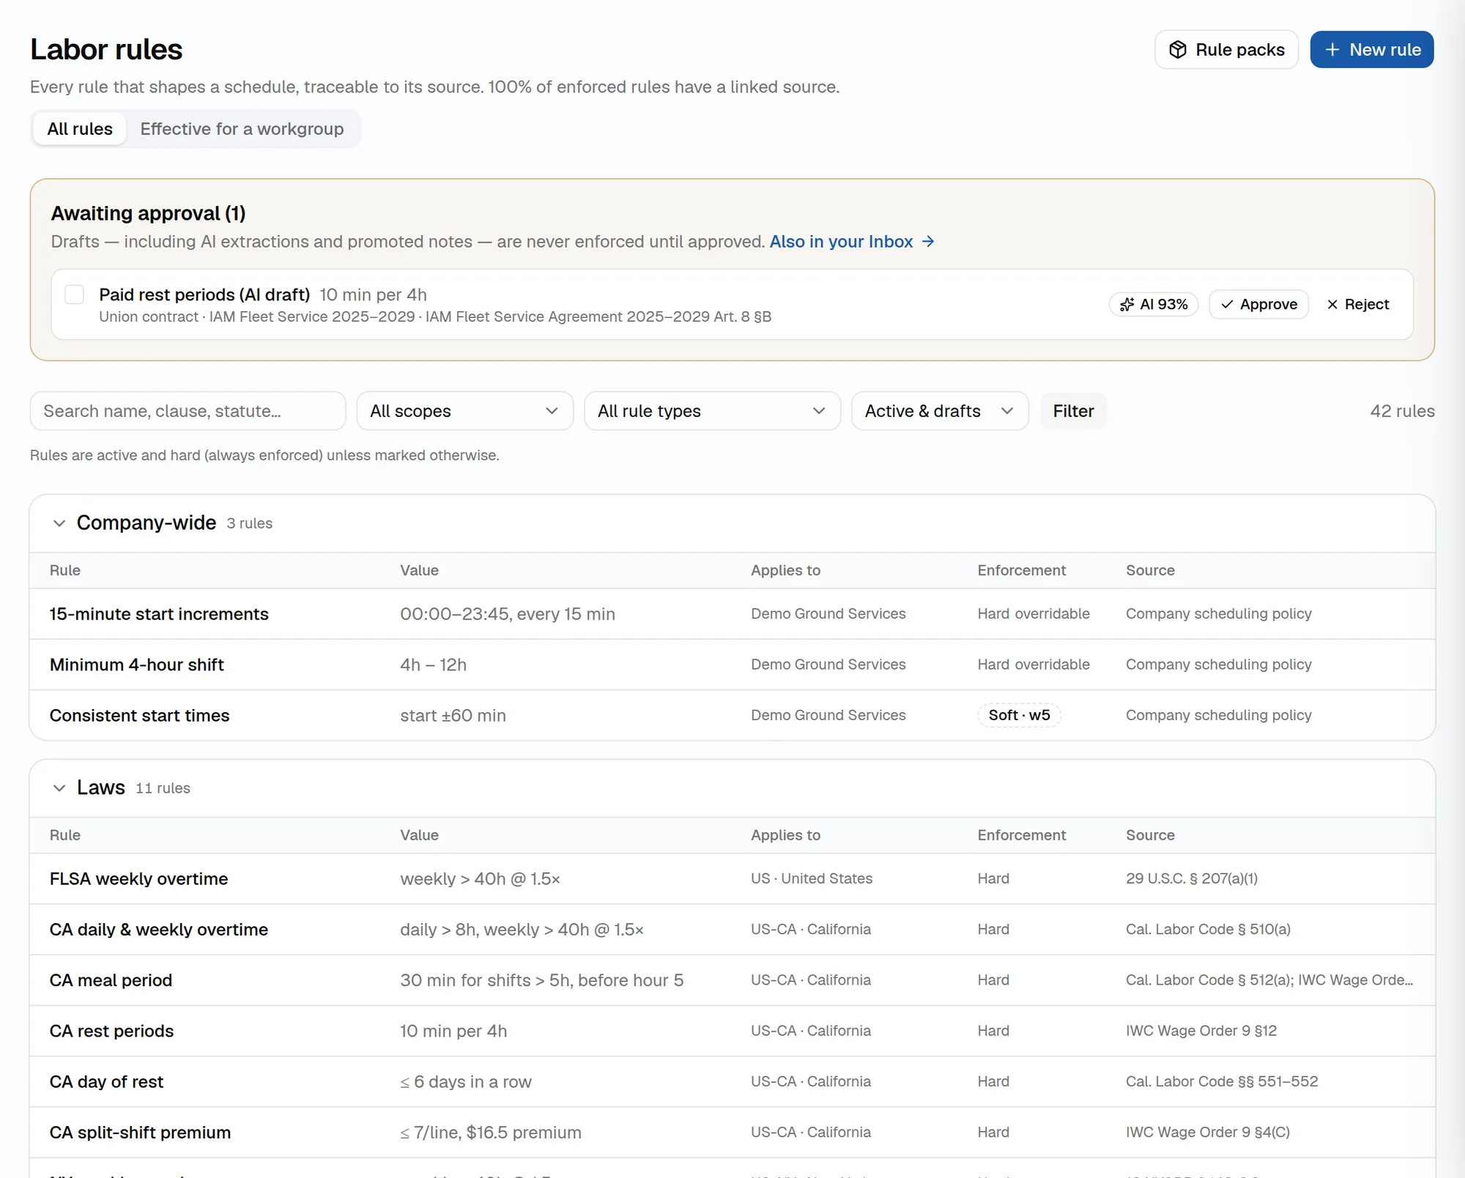This screenshot has height=1178, width=1465.
Task: Focus the Search name, clause, statute field
Action: coord(188,411)
